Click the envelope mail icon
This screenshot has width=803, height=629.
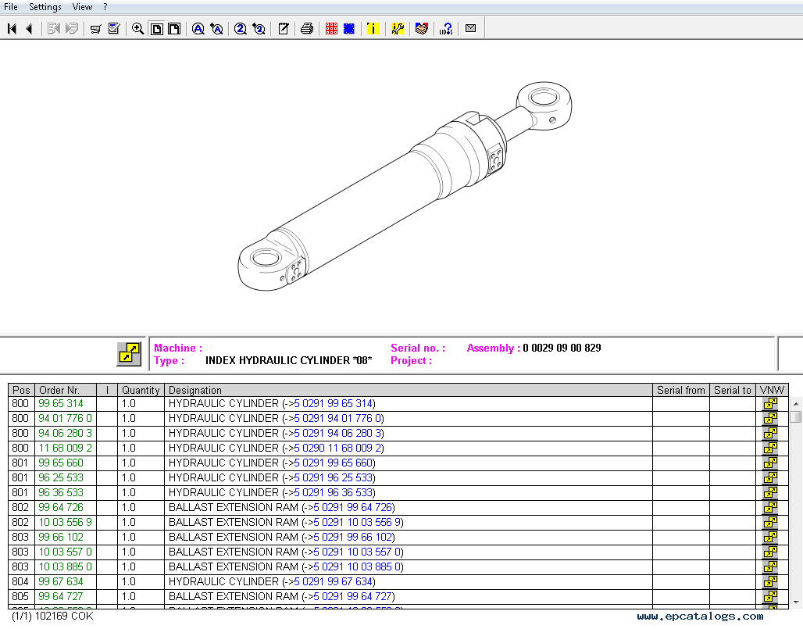click(x=471, y=28)
